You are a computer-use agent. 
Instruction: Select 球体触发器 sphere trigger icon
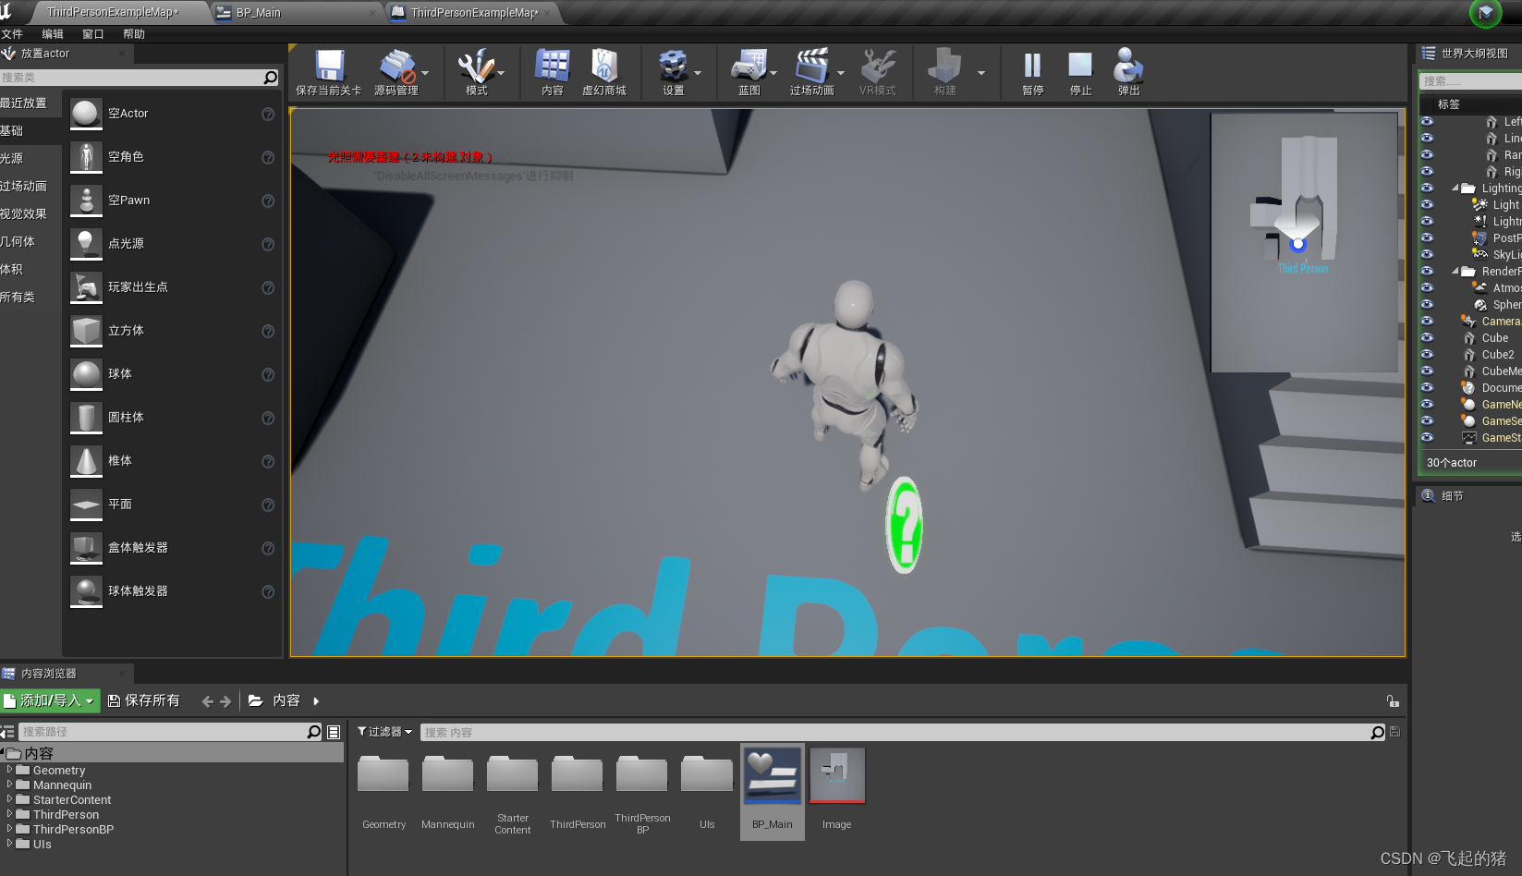coord(86,591)
